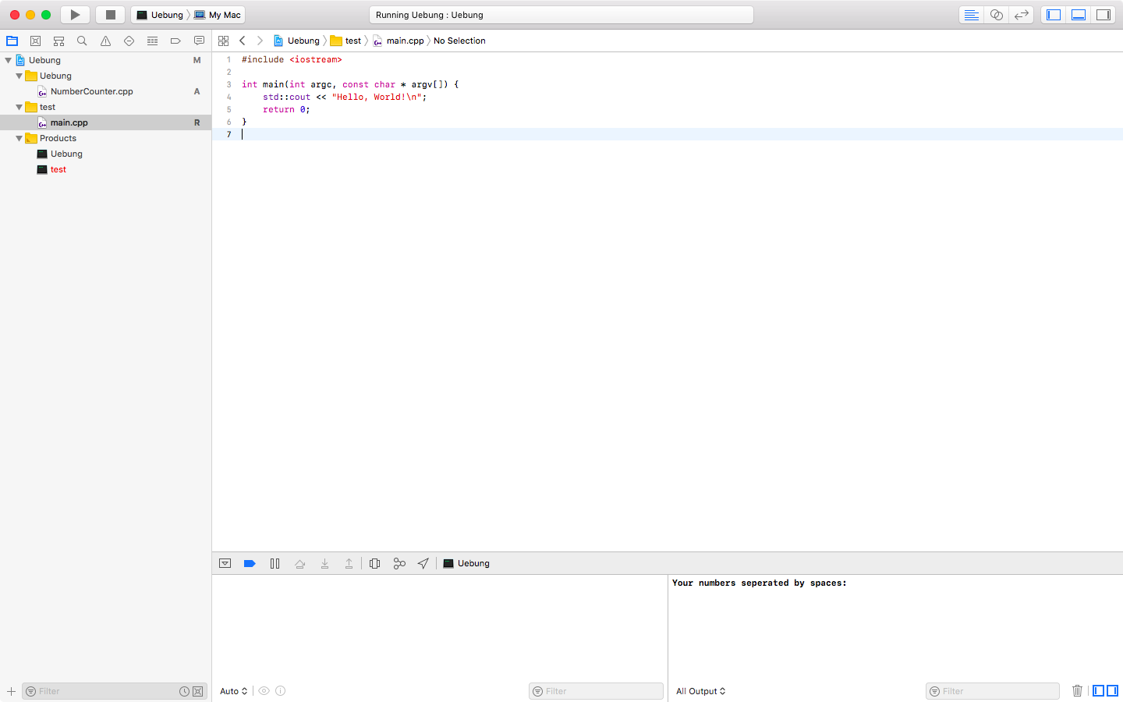1123x702 pixels.
Task: Select the Products folder row
Action: pyautogui.click(x=105, y=138)
